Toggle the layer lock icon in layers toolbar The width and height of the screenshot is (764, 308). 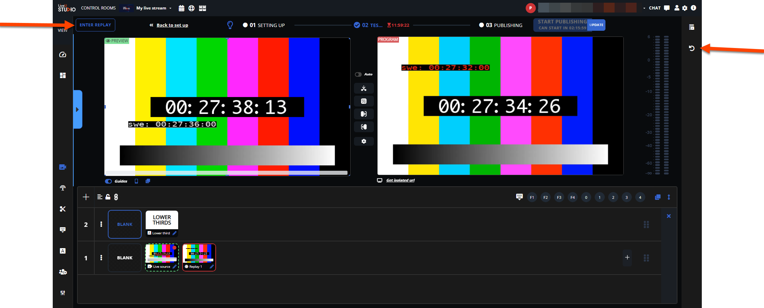pos(108,197)
